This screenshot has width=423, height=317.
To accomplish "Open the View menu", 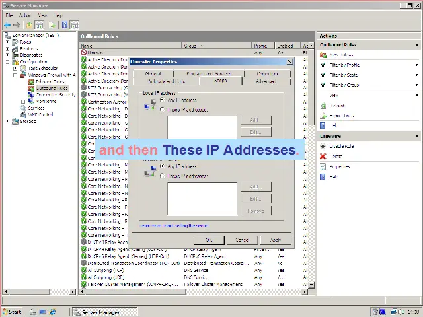I will (x=42, y=15).
